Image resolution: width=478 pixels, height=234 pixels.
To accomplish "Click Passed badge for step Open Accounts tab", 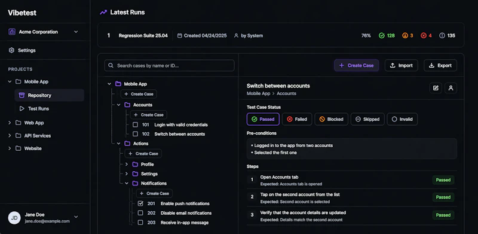I will tap(443, 180).
